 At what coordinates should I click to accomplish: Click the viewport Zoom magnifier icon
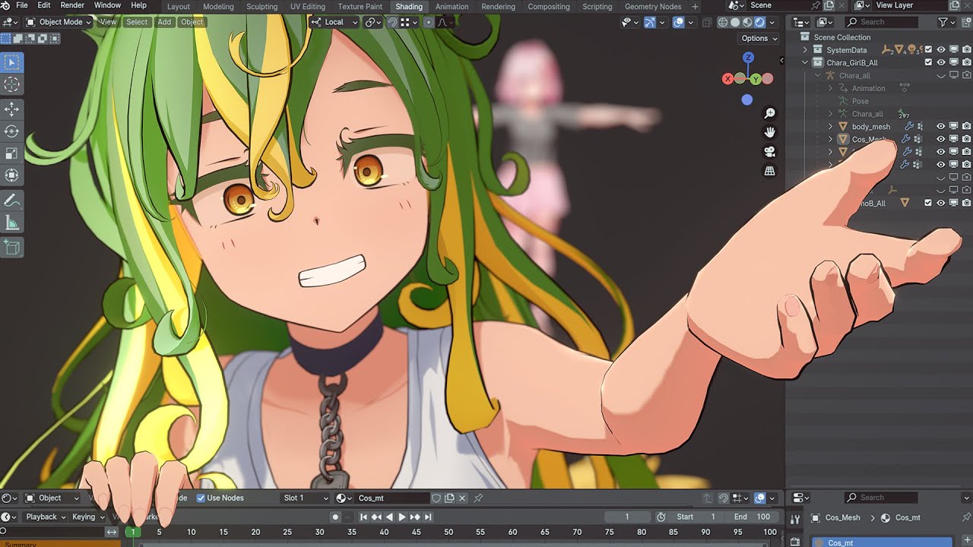(x=769, y=113)
